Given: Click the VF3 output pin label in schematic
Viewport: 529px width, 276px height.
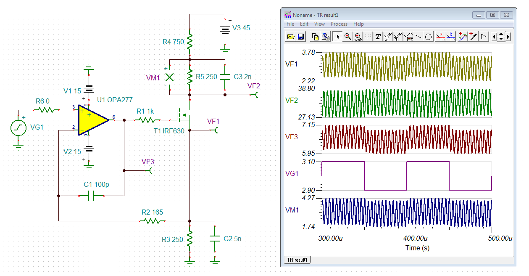Looking at the screenshot, I should coord(148,162).
